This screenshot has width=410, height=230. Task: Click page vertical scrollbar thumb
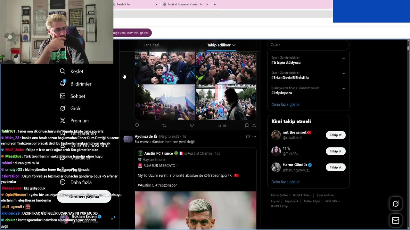(408, 48)
